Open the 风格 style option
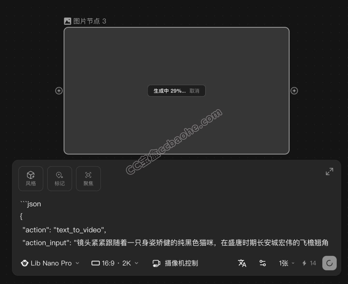Image resolution: width=348 pixels, height=284 pixels. [31, 179]
